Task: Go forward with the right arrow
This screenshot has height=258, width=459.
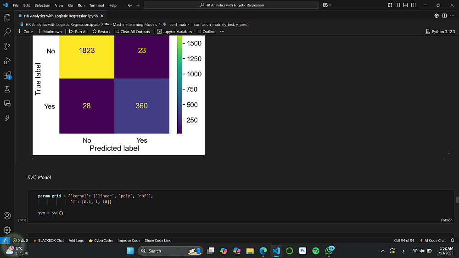Action: click(138, 5)
